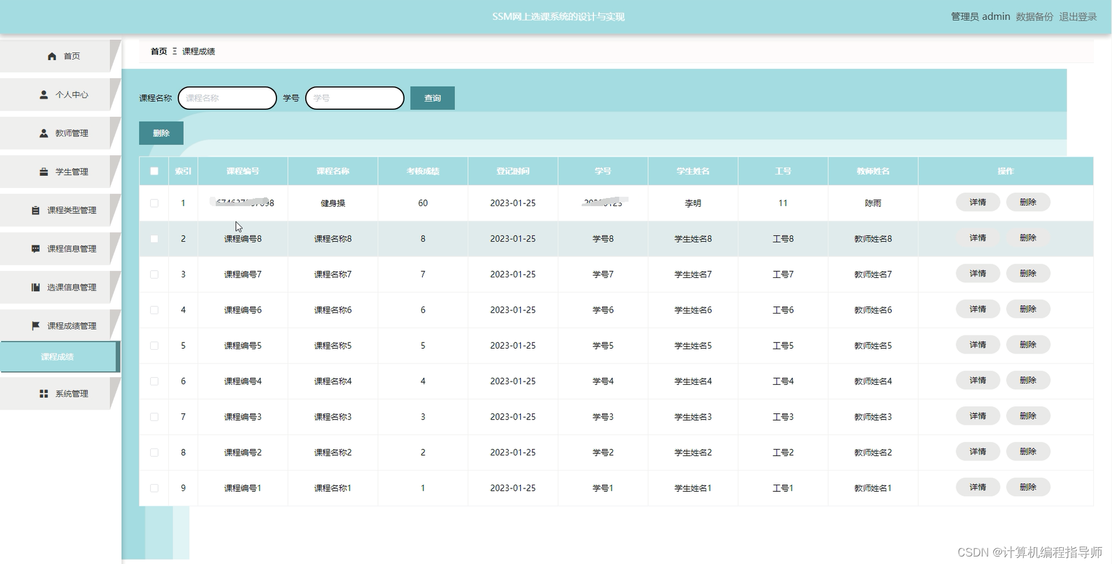Click 首页 in the breadcrumb
The width and height of the screenshot is (1112, 564).
(159, 51)
